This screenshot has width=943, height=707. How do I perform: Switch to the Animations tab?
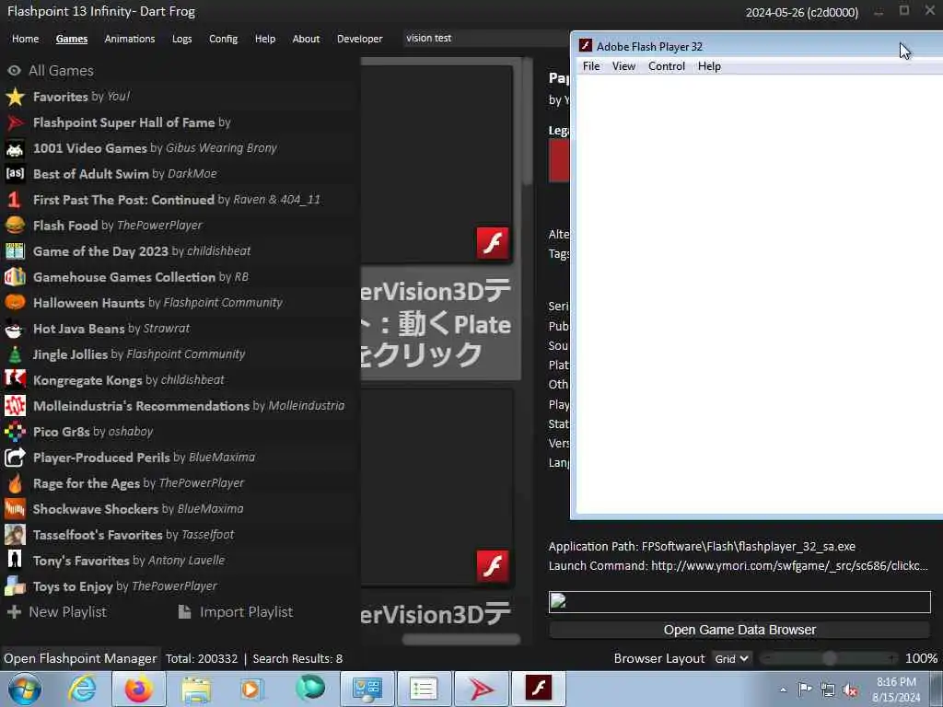[130, 39]
